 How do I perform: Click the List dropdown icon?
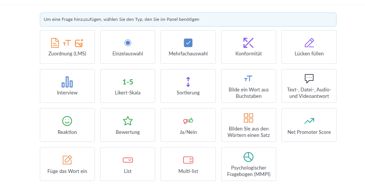coord(128,160)
